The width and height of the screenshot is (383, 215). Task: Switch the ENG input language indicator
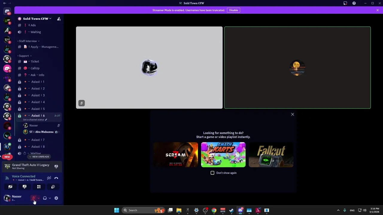point(352,210)
